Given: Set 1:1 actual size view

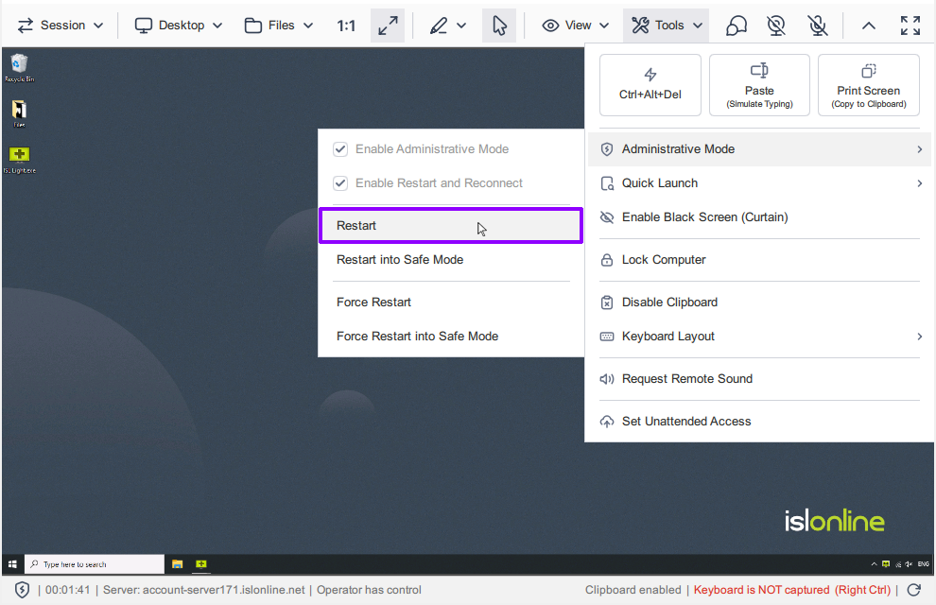Looking at the screenshot, I should pos(346,26).
